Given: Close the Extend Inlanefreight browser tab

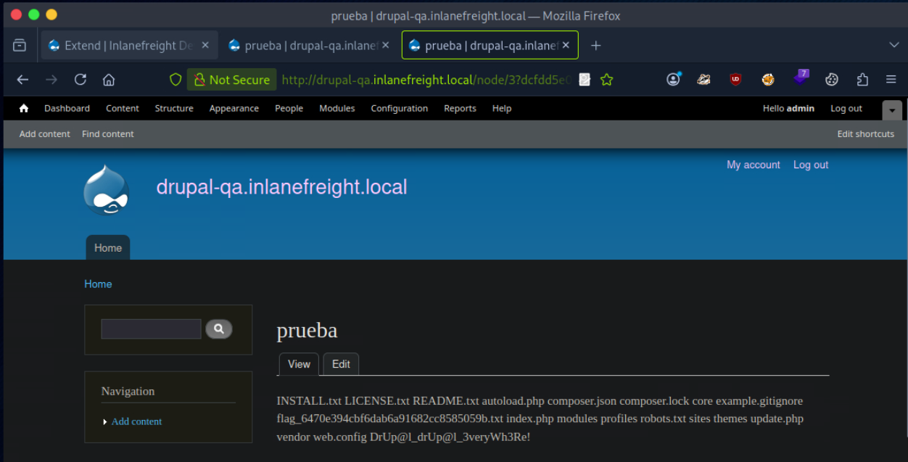Looking at the screenshot, I should (x=205, y=45).
